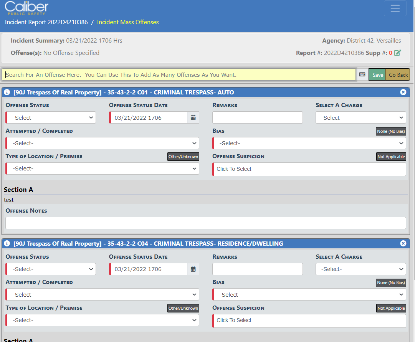Open the hamburger navigation menu
The width and height of the screenshot is (415, 342).
[395, 8]
